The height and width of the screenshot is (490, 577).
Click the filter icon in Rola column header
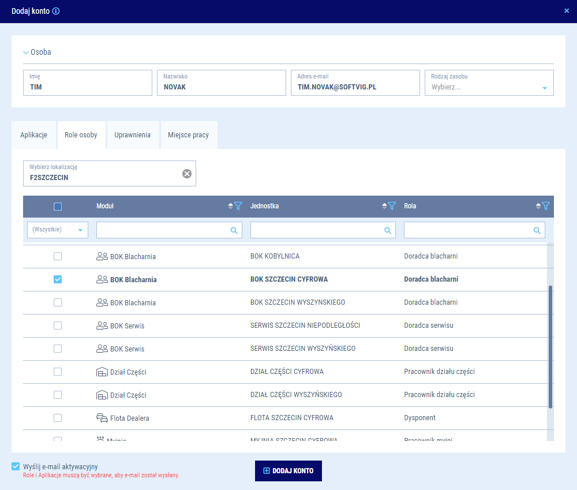pyautogui.click(x=546, y=206)
